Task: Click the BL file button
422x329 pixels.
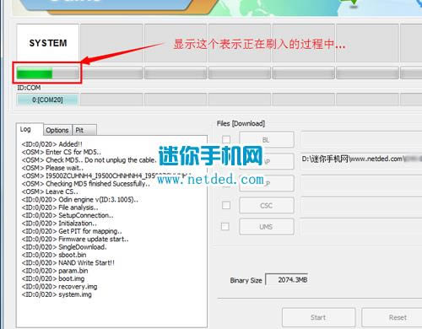Action: tap(267, 139)
